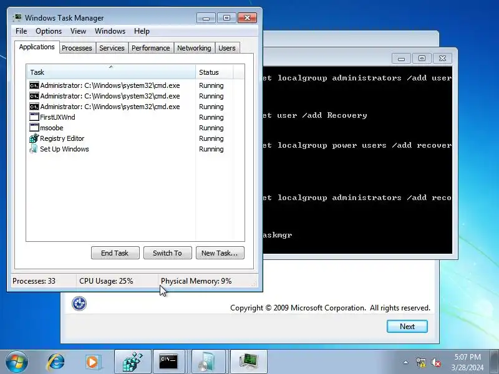Image resolution: width=499 pixels, height=374 pixels.
Task: Click the Physical Memory: 9% status entry
Action: click(196, 281)
